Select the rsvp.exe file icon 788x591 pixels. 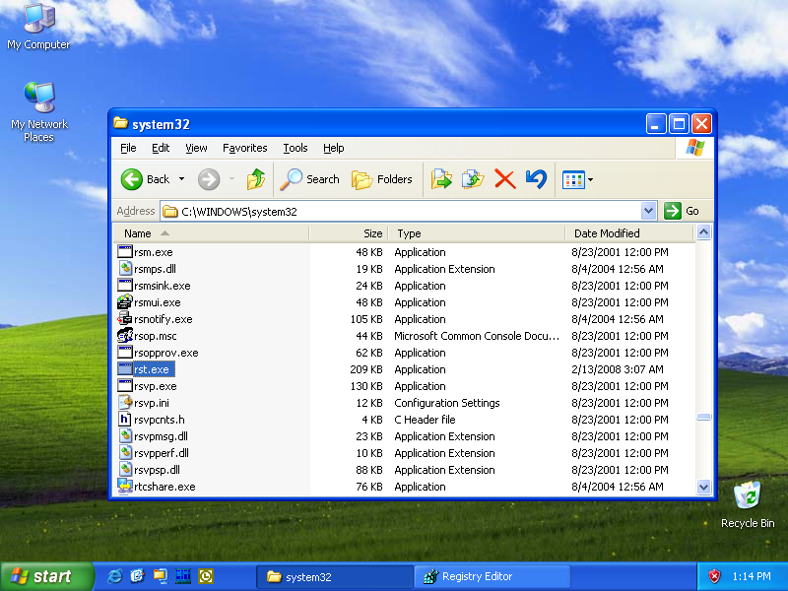click(125, 386)
